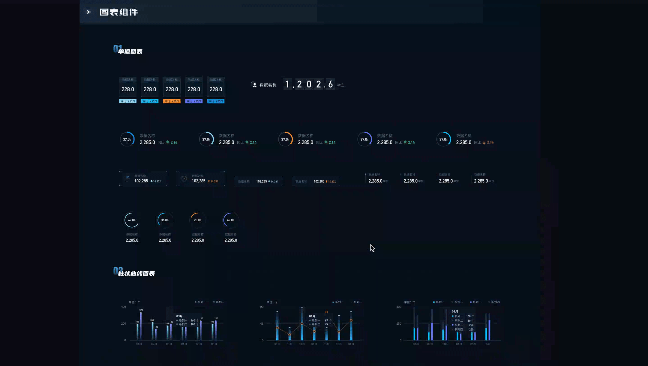Image resolution: width=648 pixels, height=366 pixels.
Task: Toggle the 系列三 legend item
Action: [475, 302]
